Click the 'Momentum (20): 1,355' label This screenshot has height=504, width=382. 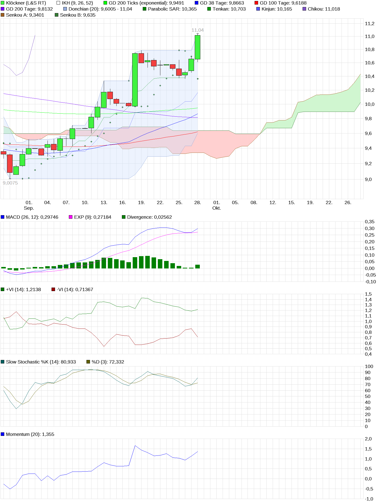30,434
